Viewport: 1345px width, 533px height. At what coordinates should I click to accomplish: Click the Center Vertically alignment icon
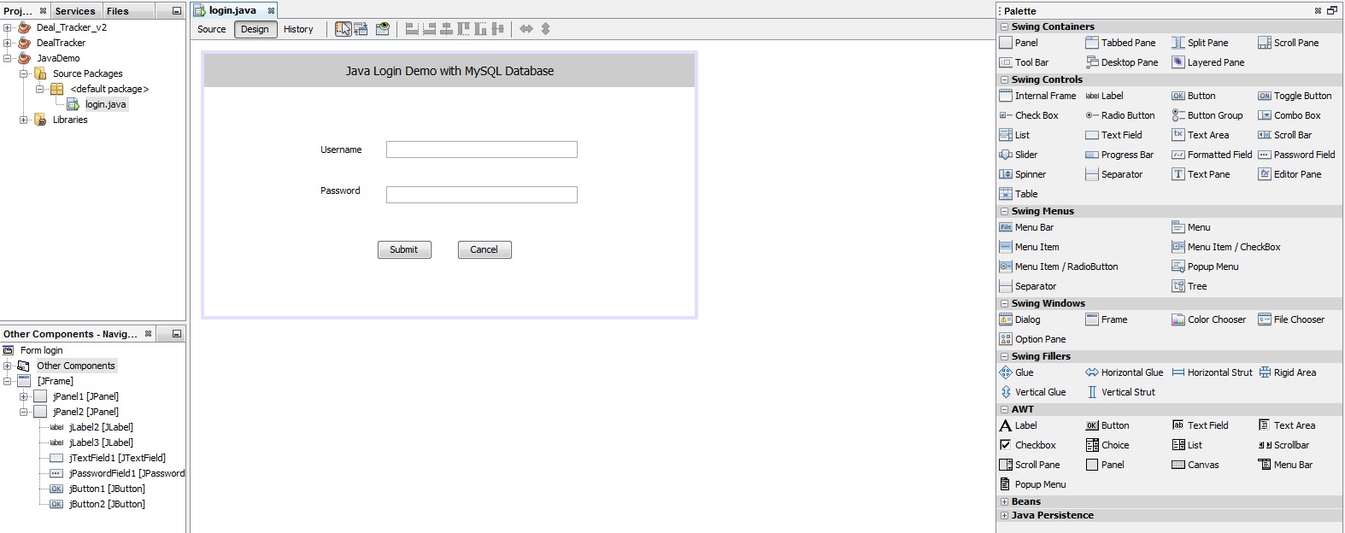(x=497, y=29)
